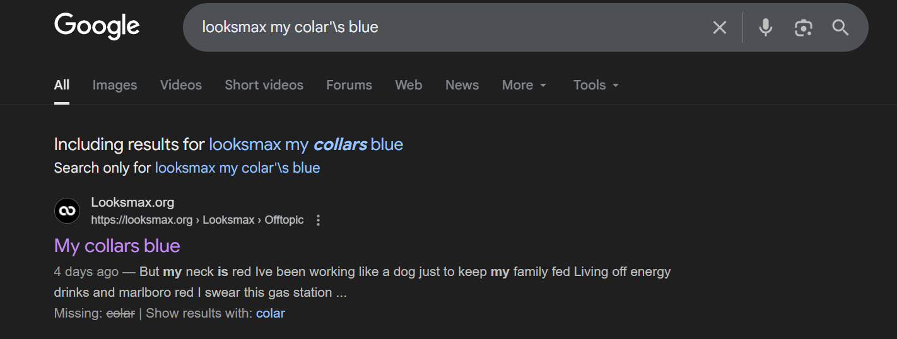The image size is (897, 339).
Task: Open the three-dot menu beside Looksmax result
Action: point(318,220)
